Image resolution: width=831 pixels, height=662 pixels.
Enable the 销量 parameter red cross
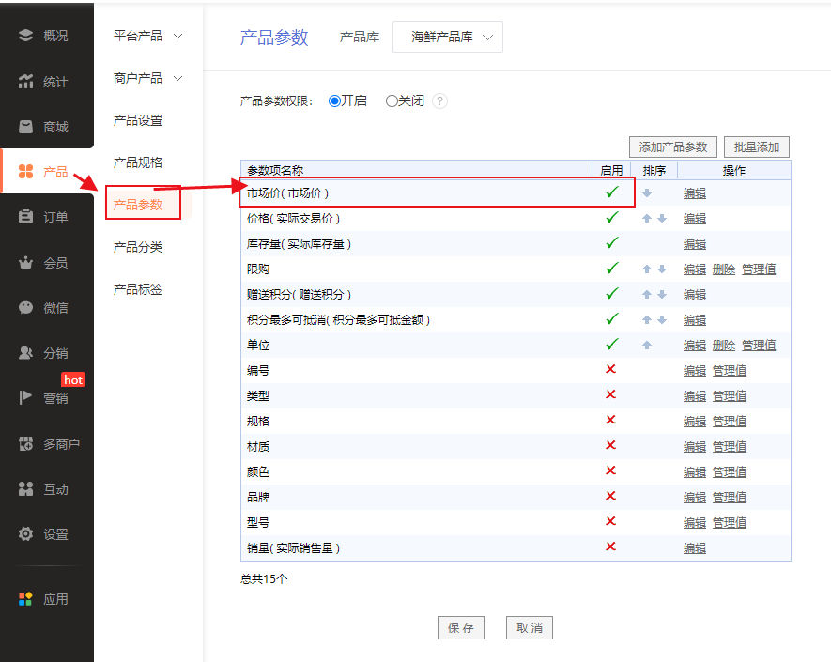coord(610,547)
